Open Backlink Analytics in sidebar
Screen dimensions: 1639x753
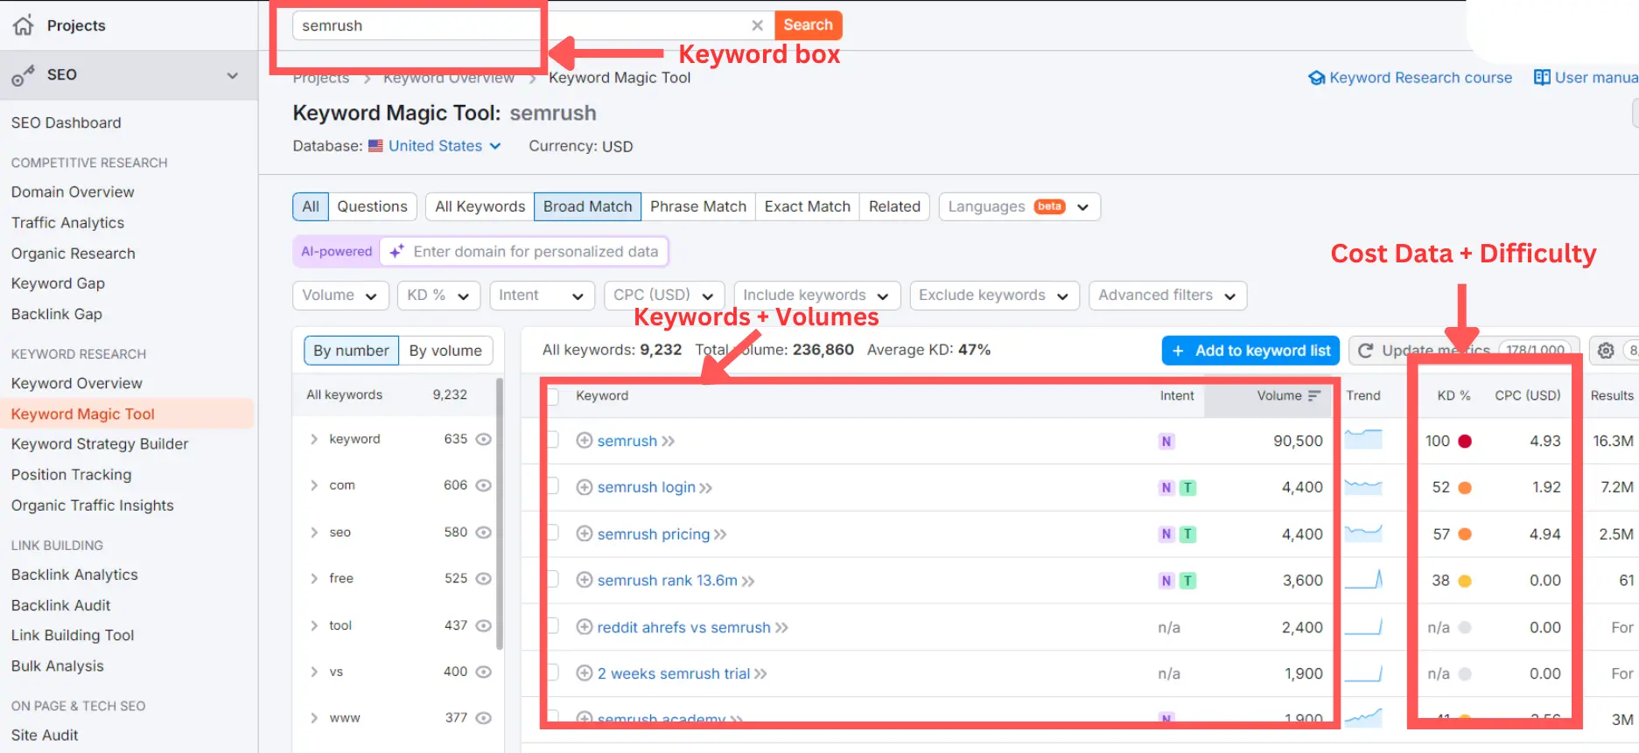(74, 575)
